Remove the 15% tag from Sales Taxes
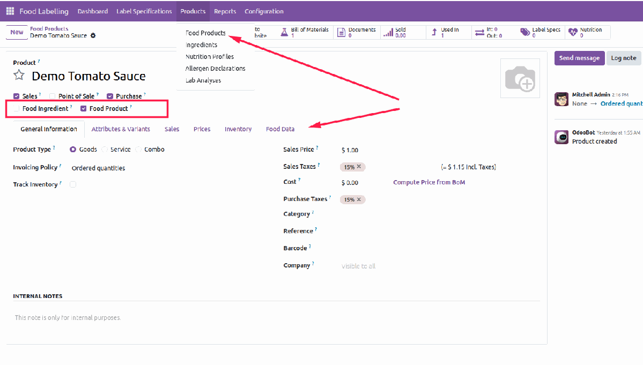643x365 pixels. click(359, 167)
